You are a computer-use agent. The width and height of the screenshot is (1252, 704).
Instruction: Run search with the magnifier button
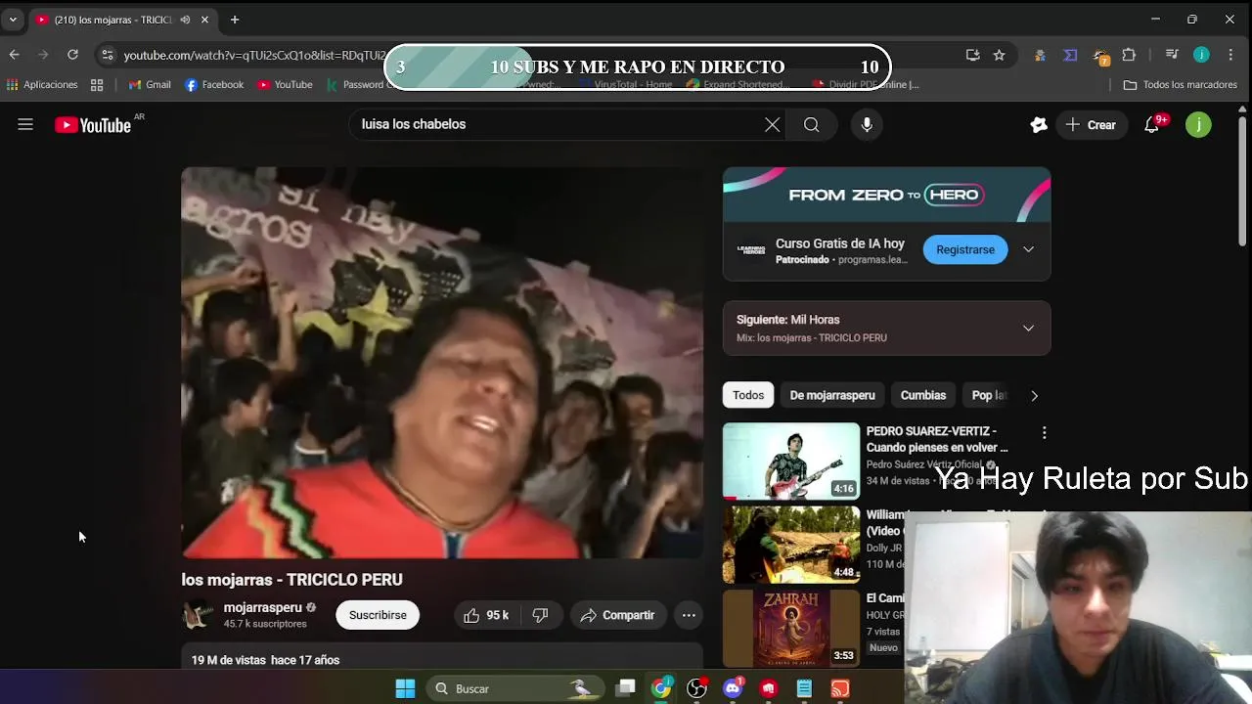coord(812,124)
